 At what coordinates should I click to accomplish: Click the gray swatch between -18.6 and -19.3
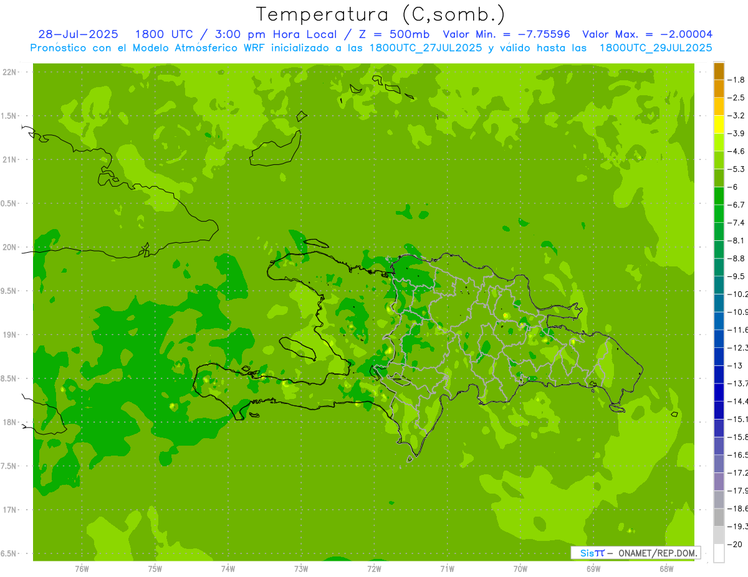click(x=719, y=517)
